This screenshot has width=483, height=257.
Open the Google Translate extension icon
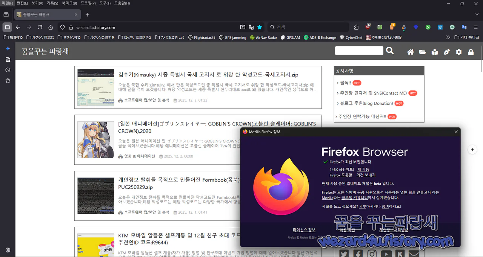pyautogui.click(x=464, y=27)
